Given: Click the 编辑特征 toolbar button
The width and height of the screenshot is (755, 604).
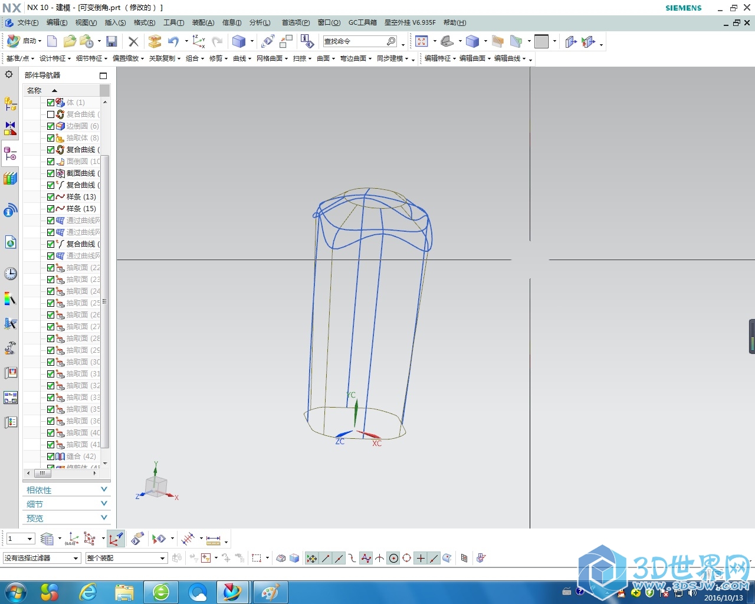Looking at the screenshot, I should (440, 58).
